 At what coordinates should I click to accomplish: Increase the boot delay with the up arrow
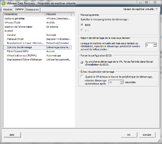coord(155,44)
